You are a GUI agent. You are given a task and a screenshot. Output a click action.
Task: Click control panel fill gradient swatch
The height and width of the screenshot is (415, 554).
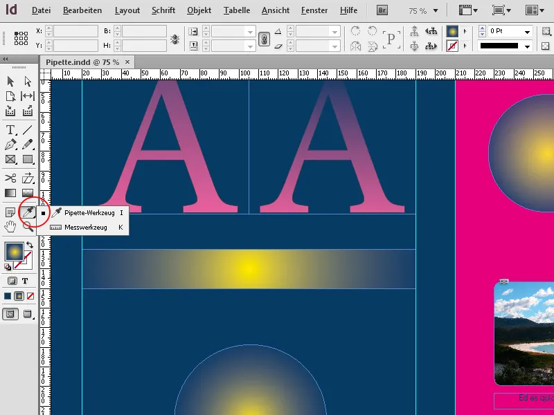pos(452,31)
